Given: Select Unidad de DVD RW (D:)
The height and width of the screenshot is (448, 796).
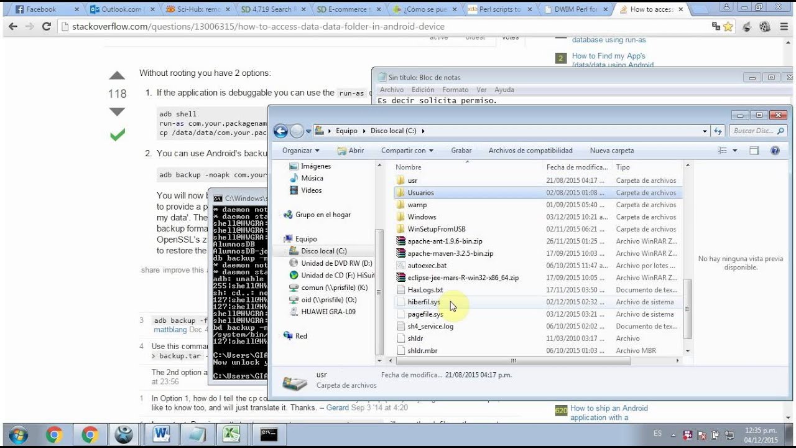Looking at the screenshot, I should pyautogui.click(x=330, y=263).
